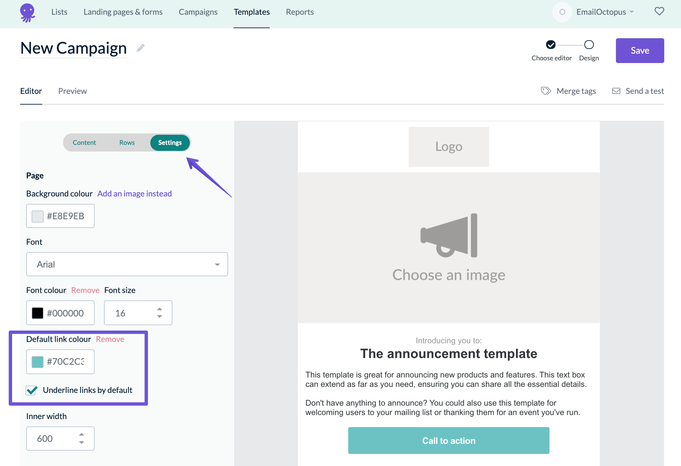Open the Reports navigation item
The height and width of the screenshot is (466, 681).
click(x=300, y=12)
